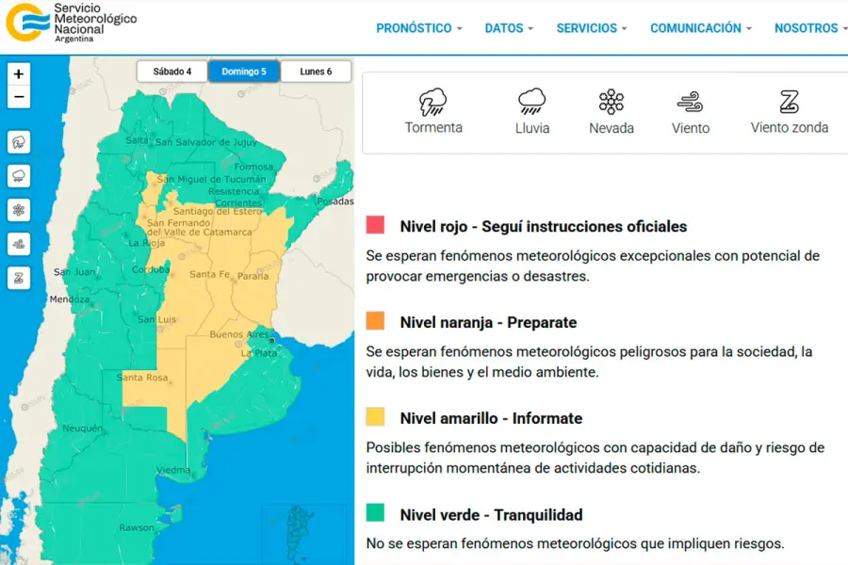This screenshot has width=848, height=565.
Task: Zoom out on the alert map
Action: click(19, 97)
